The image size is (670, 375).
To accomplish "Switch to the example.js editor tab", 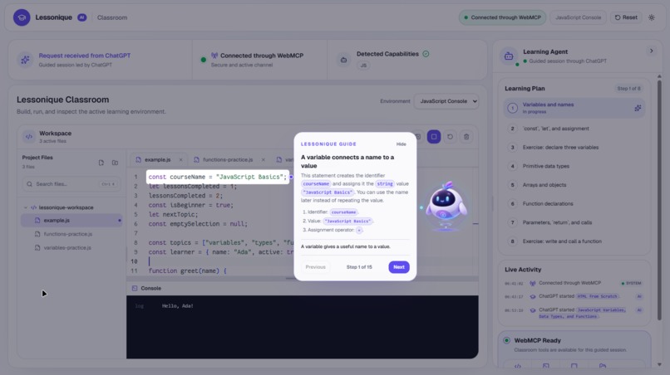I will 157,159.
